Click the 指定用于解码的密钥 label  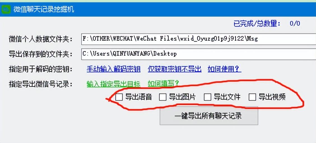pos(41,69)
